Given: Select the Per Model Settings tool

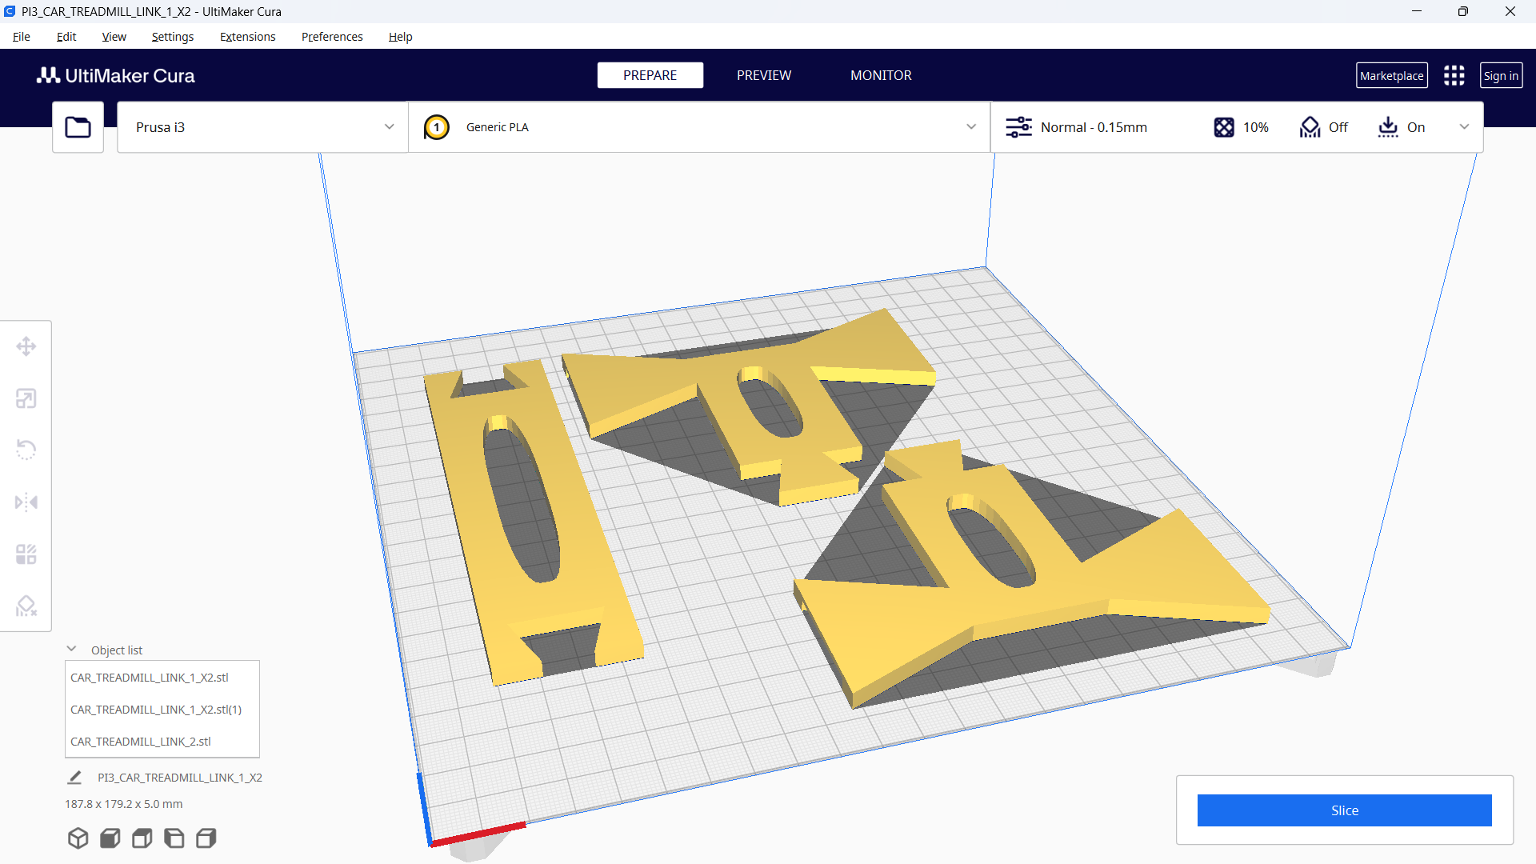Looking at the screenshot, I should click(26, 554).
